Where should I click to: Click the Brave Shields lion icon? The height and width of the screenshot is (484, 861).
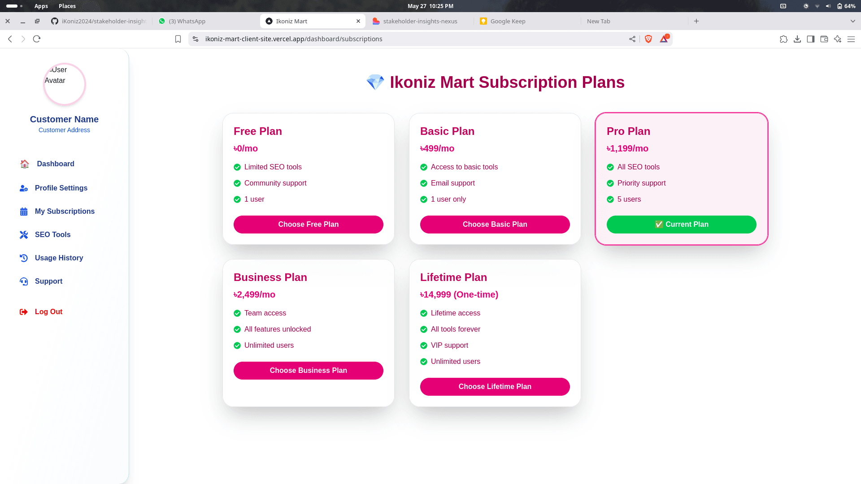648,39
